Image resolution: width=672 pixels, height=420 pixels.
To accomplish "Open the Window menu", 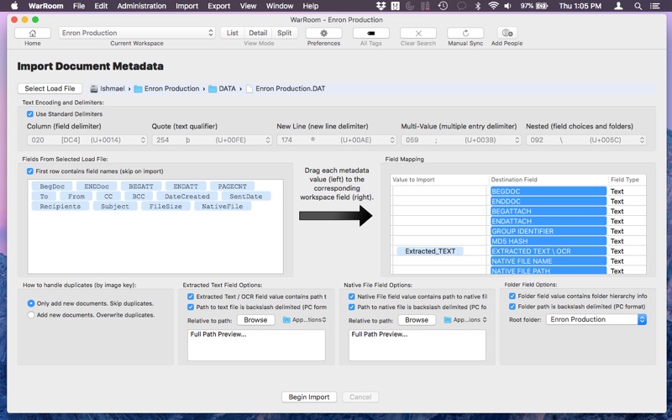I will 280,6.
